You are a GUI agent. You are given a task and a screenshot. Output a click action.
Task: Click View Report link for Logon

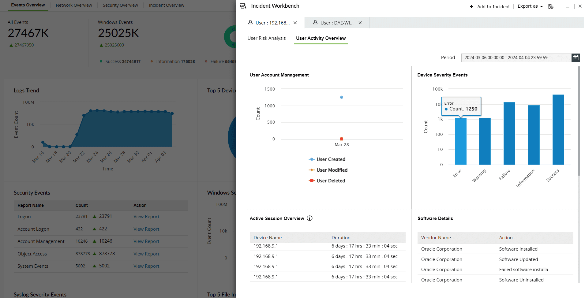pyautogui.click(x=146, y=217)
